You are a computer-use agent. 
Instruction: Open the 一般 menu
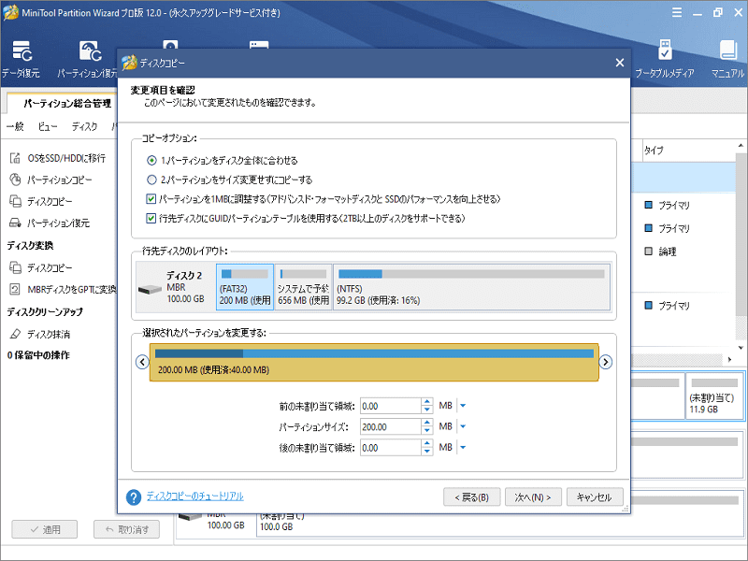click(15, 126)
